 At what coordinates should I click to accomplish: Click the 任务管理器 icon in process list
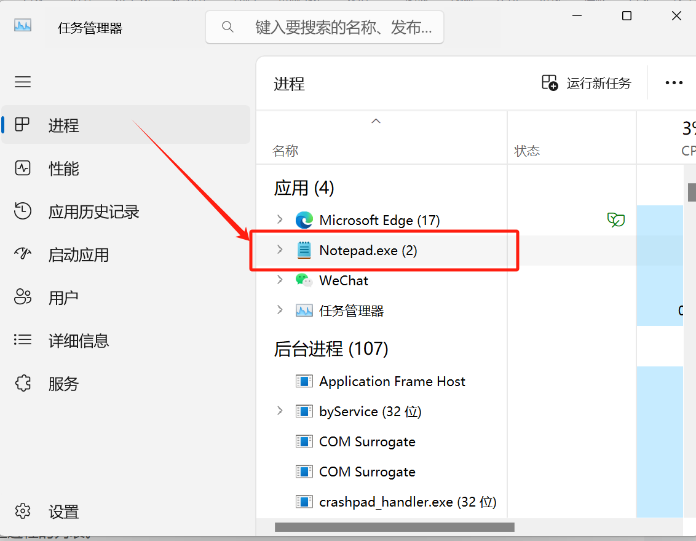tap(304, 310)
